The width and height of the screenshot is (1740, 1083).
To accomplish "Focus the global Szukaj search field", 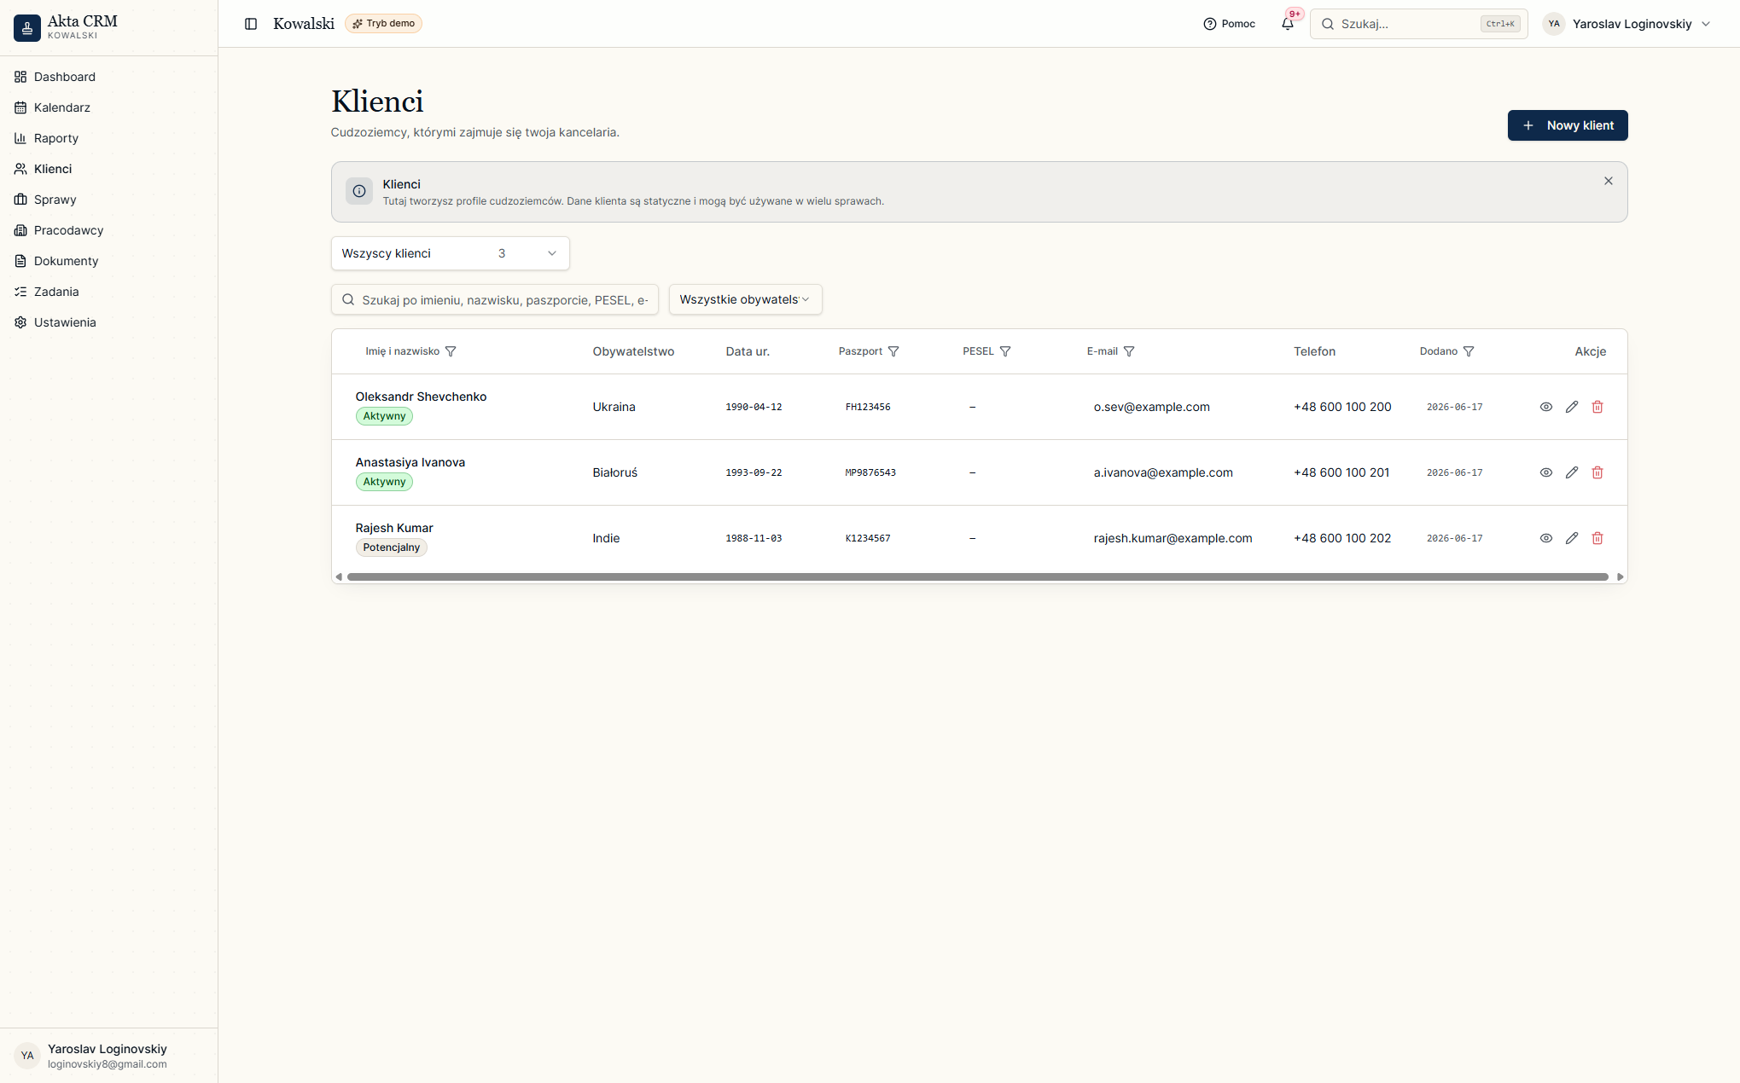I will click(x=1418, y=24).
